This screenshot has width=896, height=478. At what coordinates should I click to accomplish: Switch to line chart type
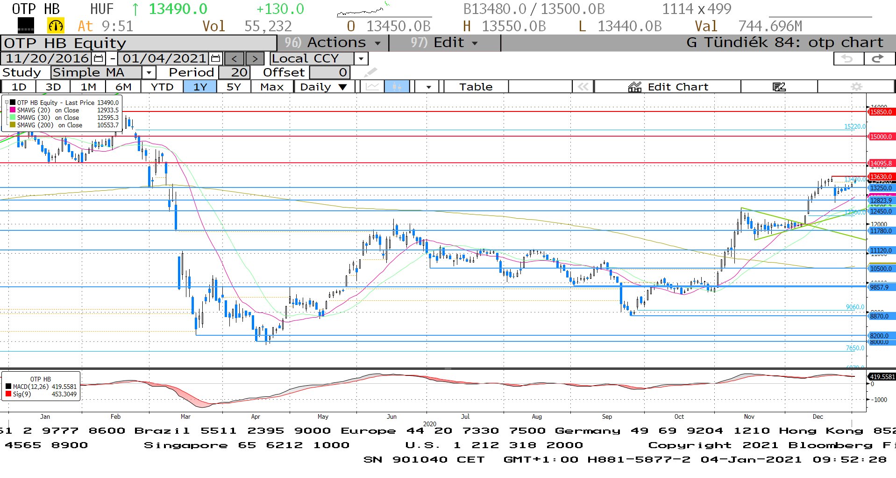[372, 87]
